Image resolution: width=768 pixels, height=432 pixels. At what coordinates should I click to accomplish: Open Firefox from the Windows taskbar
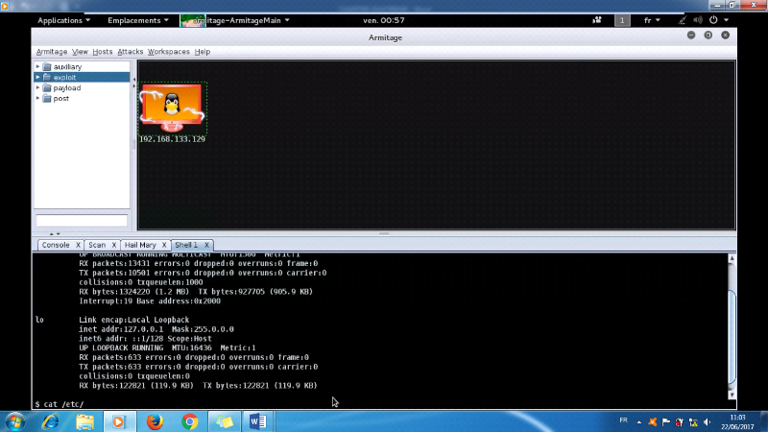click(155, 420)
